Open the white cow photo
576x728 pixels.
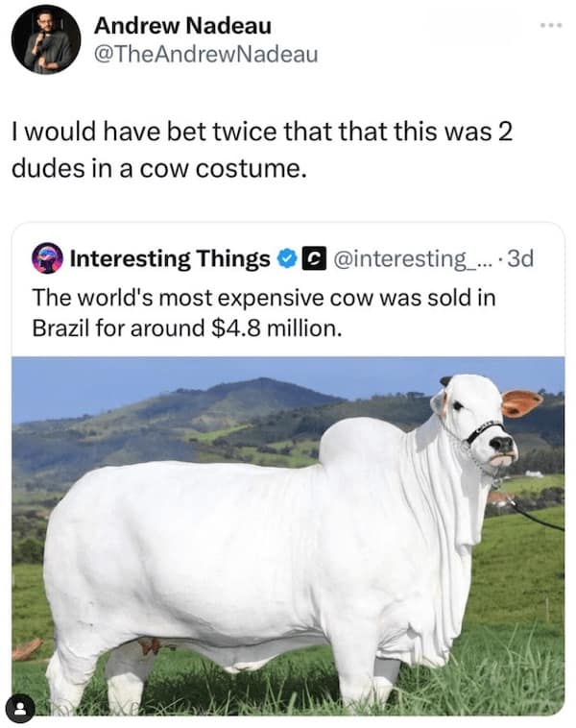point(288,536)
